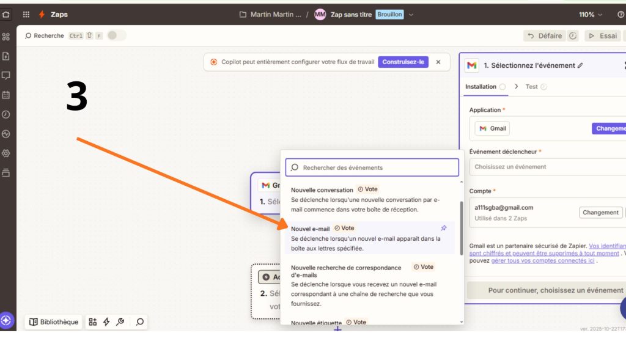Click the pencil icon to rename the step
This screenshot has height=352, width=626.
[580, 65]
